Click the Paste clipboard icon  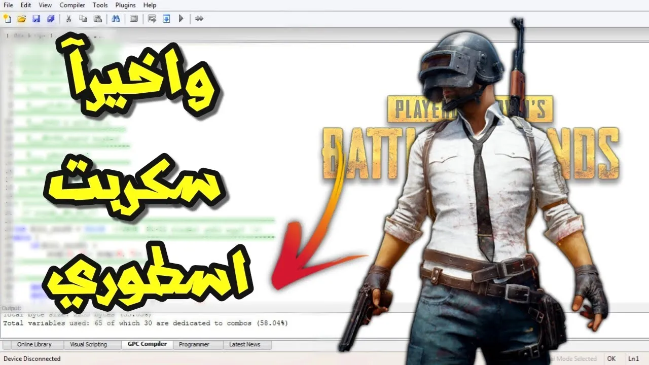click(98, 19)
